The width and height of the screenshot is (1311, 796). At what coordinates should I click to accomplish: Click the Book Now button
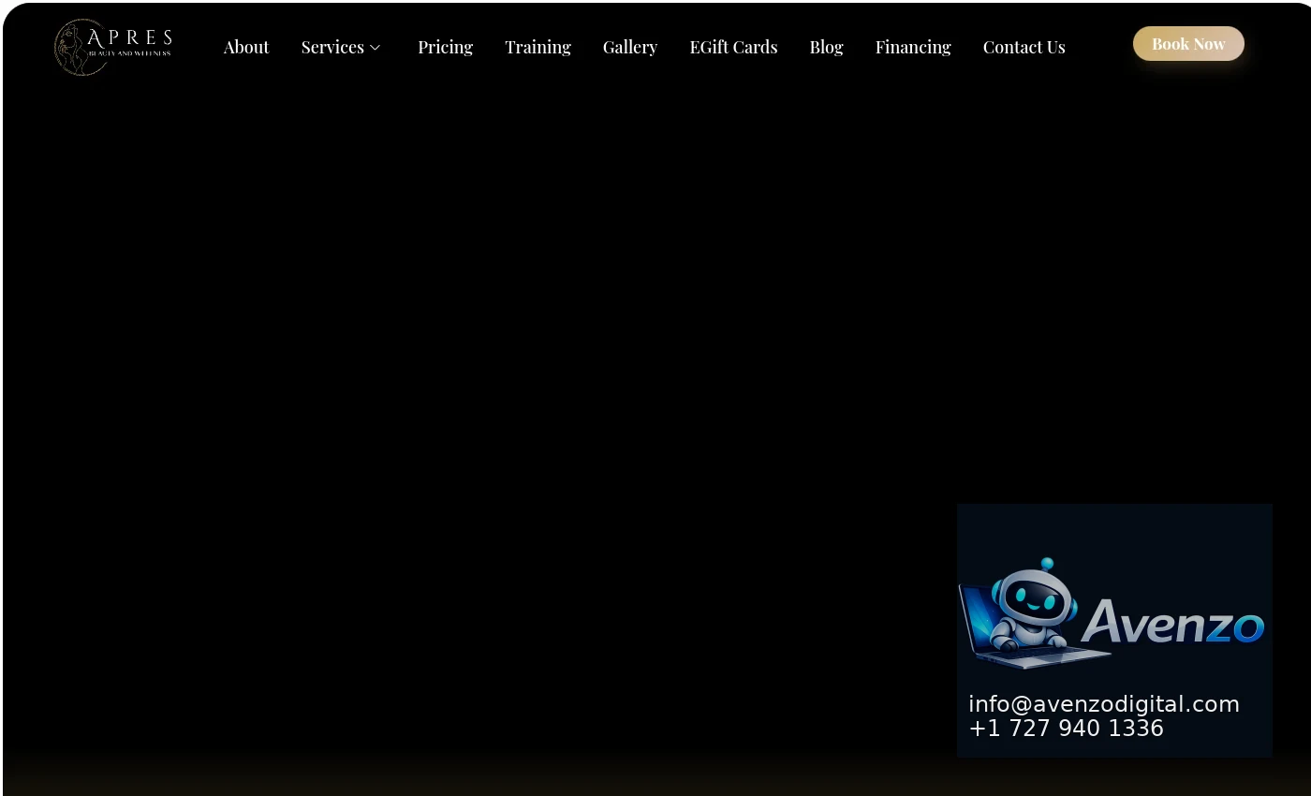1189,44
